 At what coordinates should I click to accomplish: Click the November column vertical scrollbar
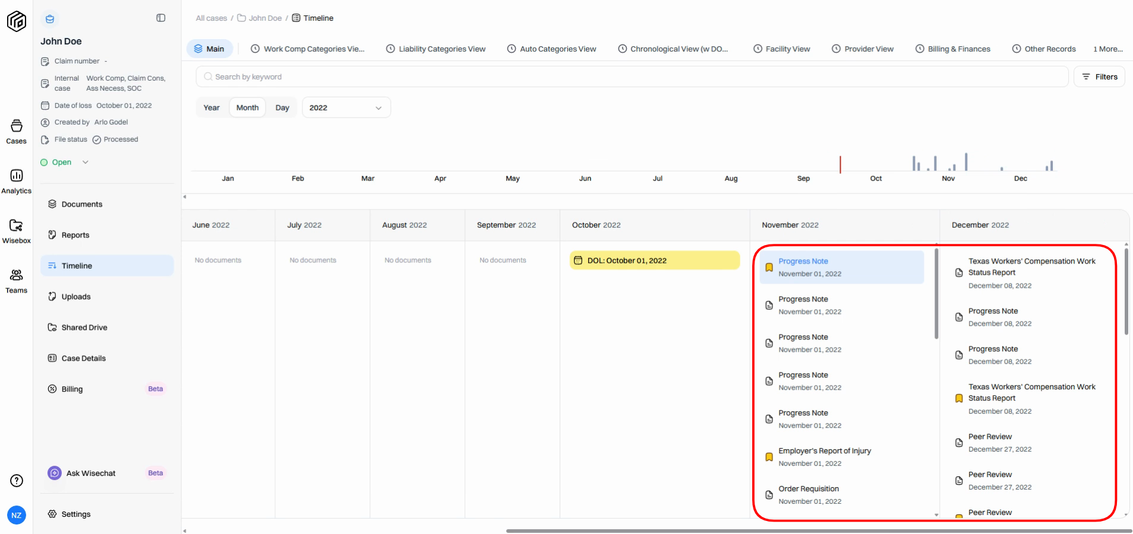click(936, 294)
